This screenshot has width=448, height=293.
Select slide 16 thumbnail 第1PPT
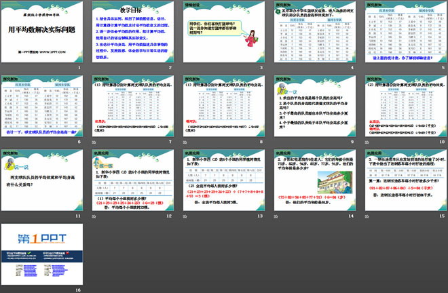click(x=42, y=254)
